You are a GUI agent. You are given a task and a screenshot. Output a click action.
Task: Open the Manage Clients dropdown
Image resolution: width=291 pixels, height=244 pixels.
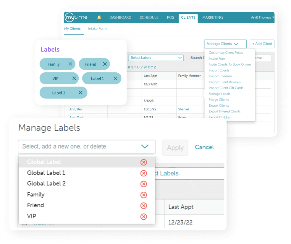click(x=225, y=44)
